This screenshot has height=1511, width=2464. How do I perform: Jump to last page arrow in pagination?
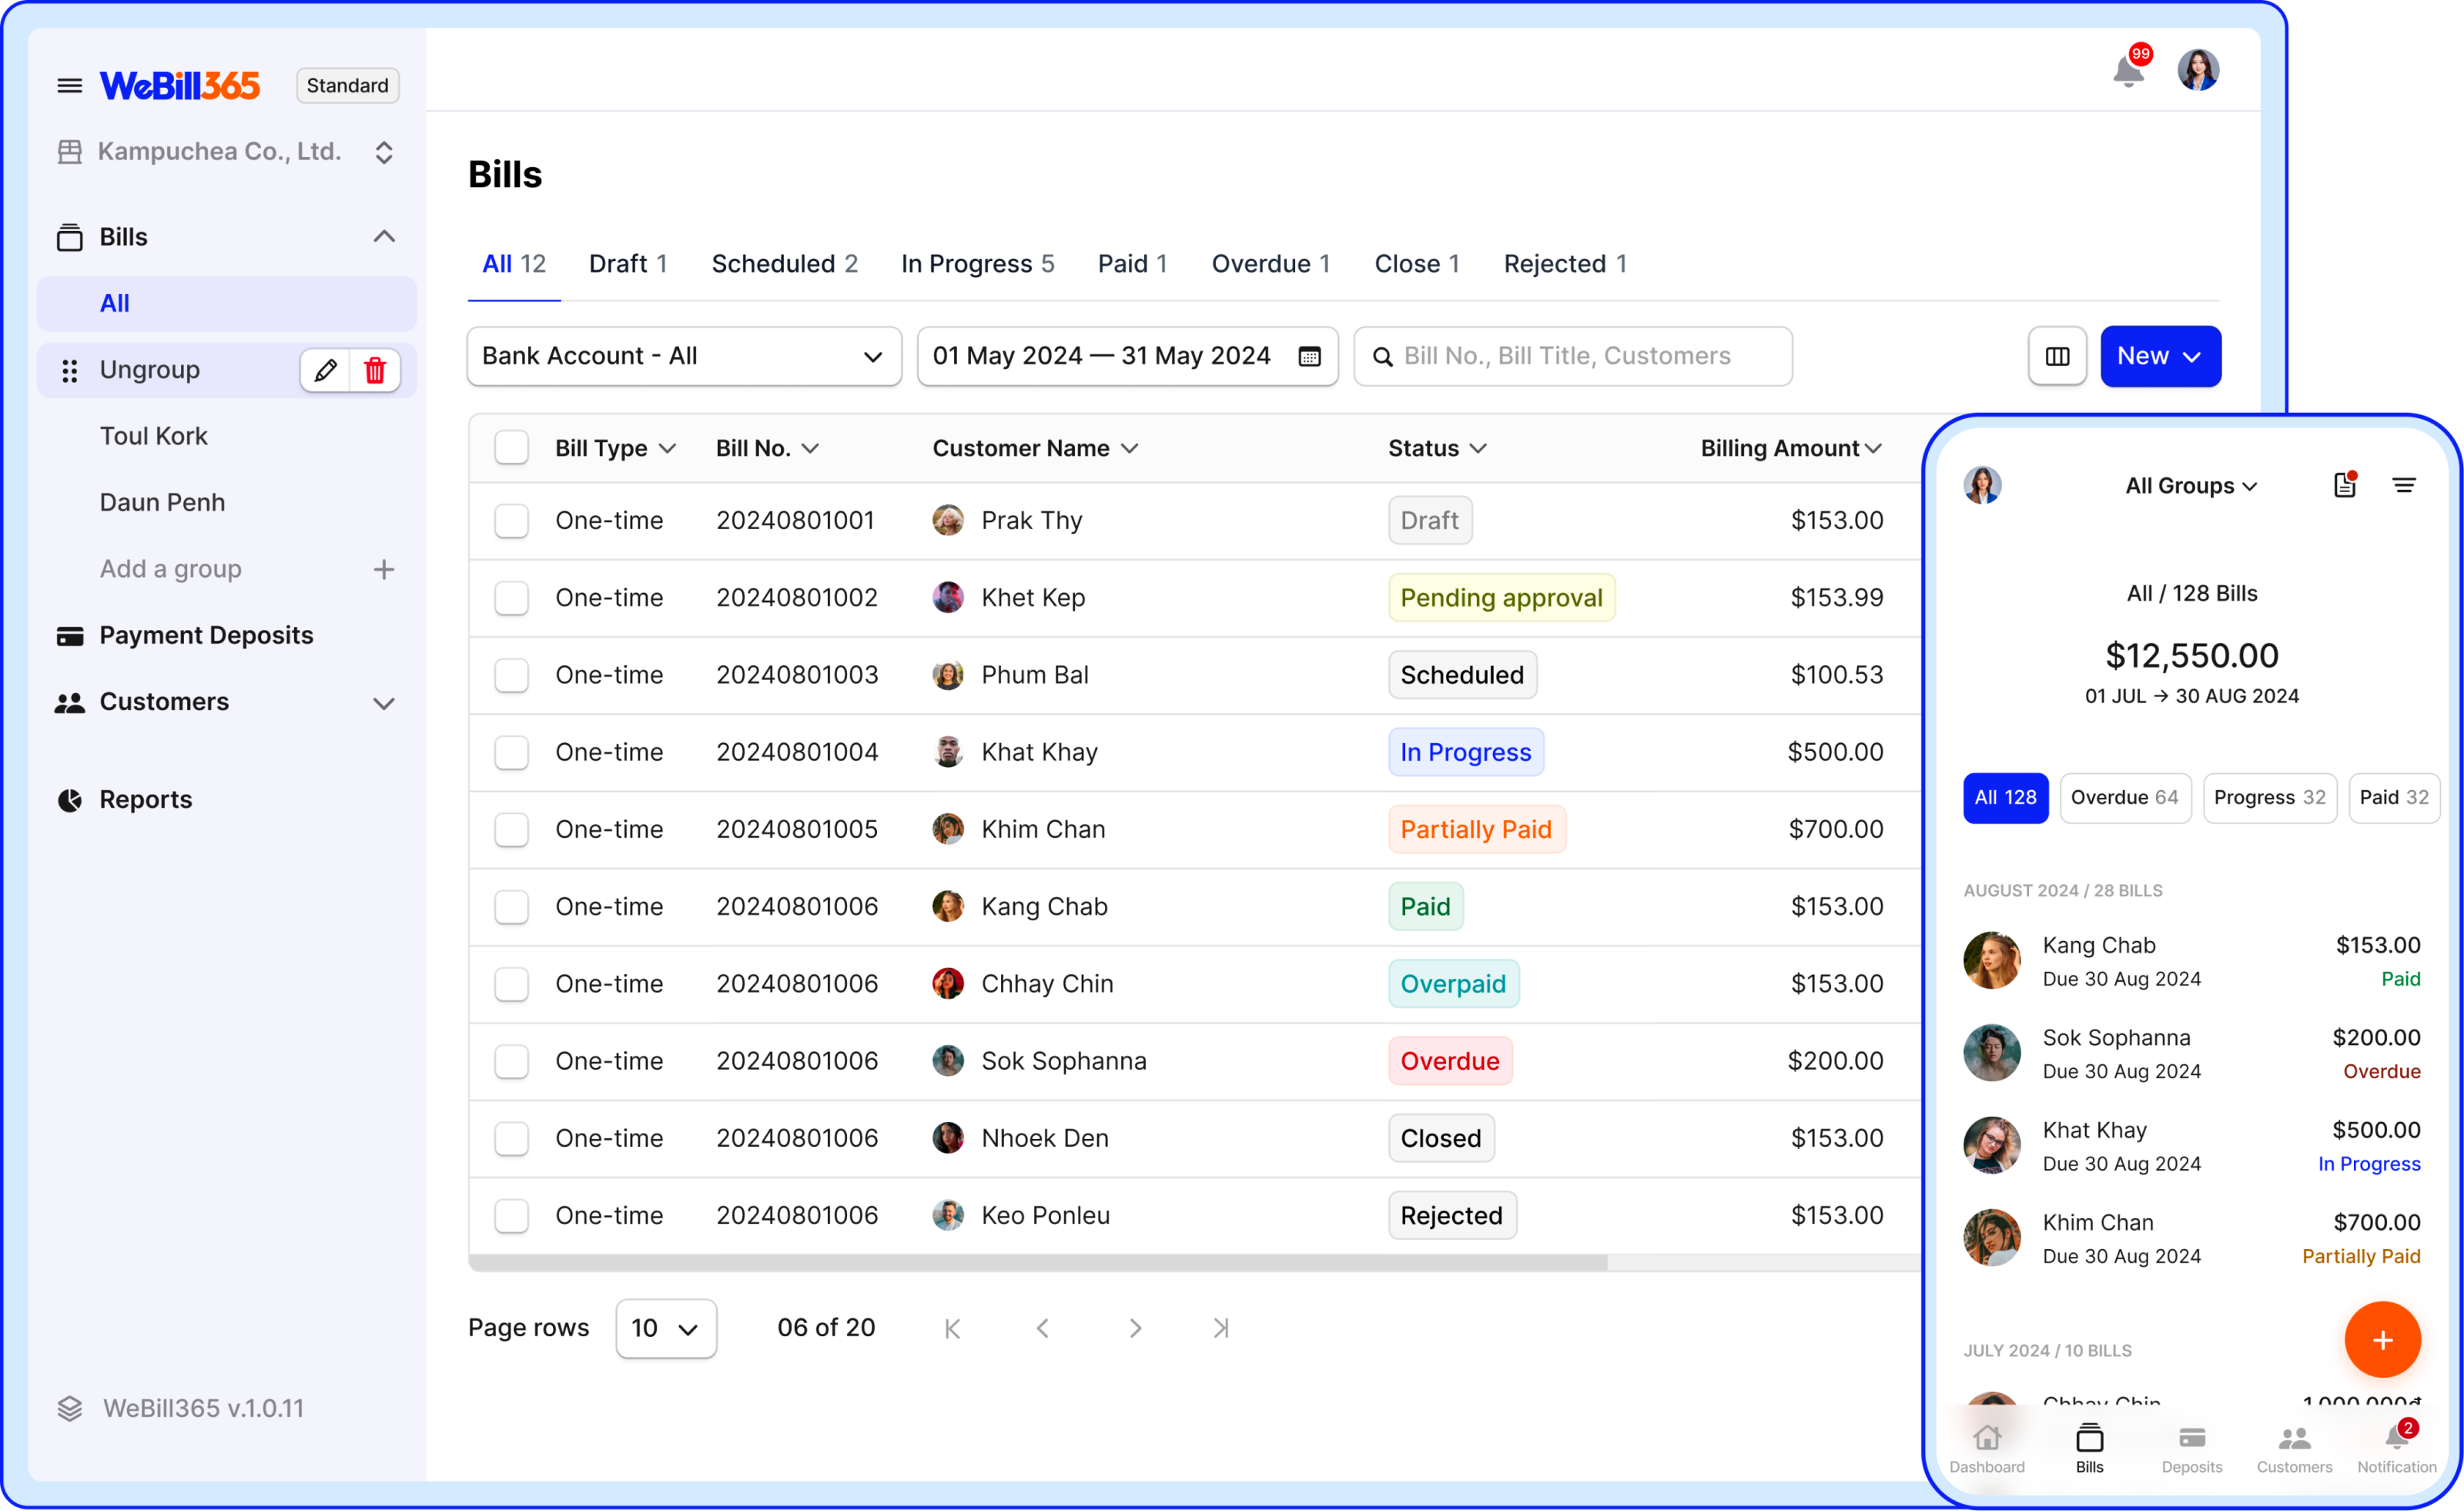tap(1221, 1328)
